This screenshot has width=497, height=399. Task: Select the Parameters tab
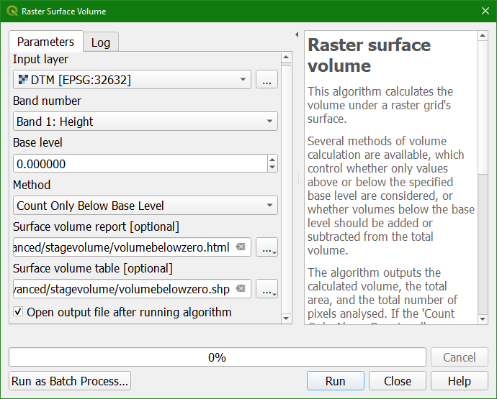[45, 42]
